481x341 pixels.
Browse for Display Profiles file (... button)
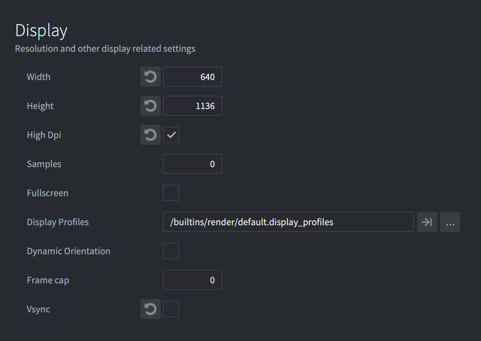click(x=450, y=222)
